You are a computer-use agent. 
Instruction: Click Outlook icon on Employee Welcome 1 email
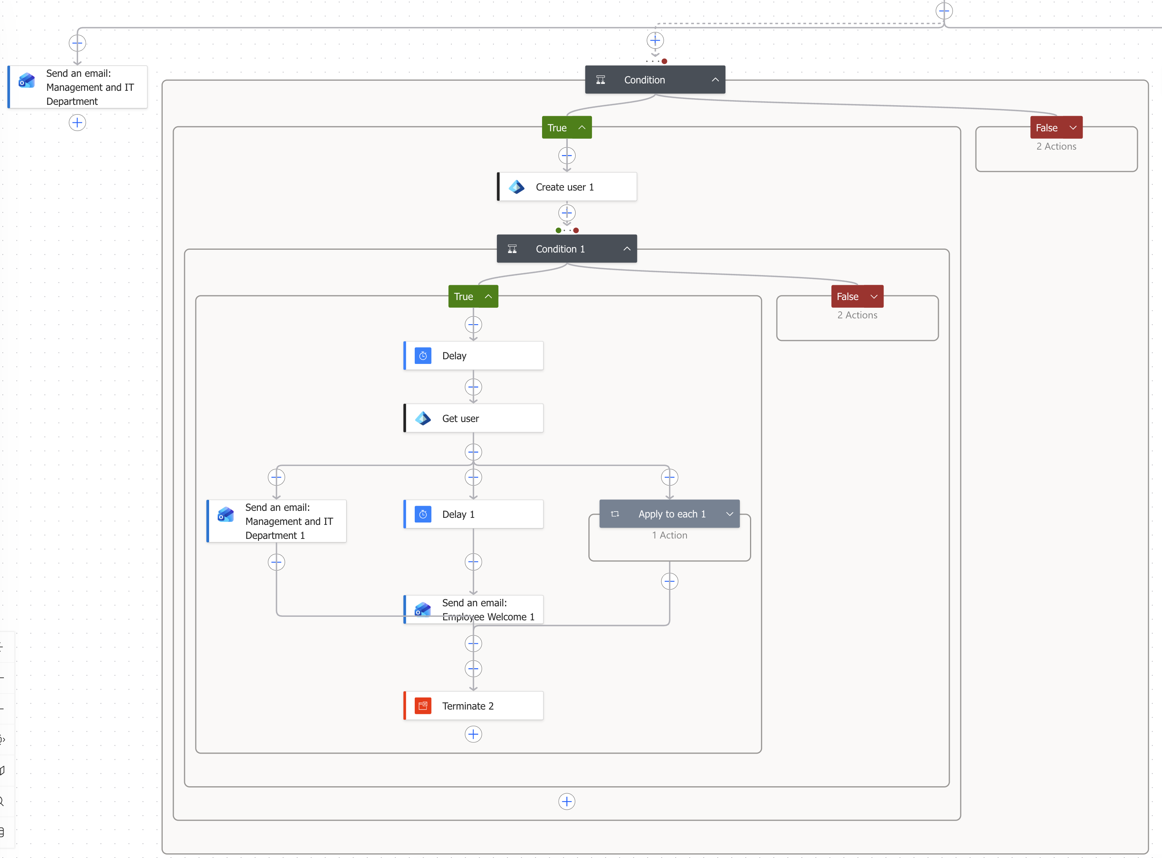(x=423, y=610)
